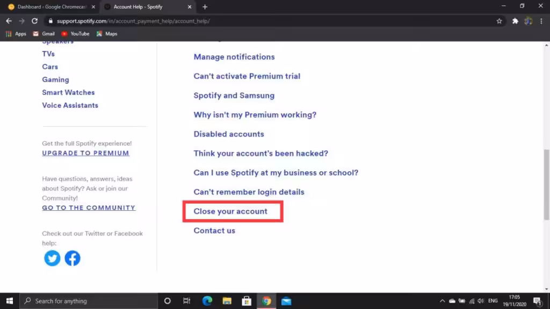Image resolution: width=550 pixels, height=309 pixels.
Task: Open the Cars sidebar link
Action: tap(50, 67)
